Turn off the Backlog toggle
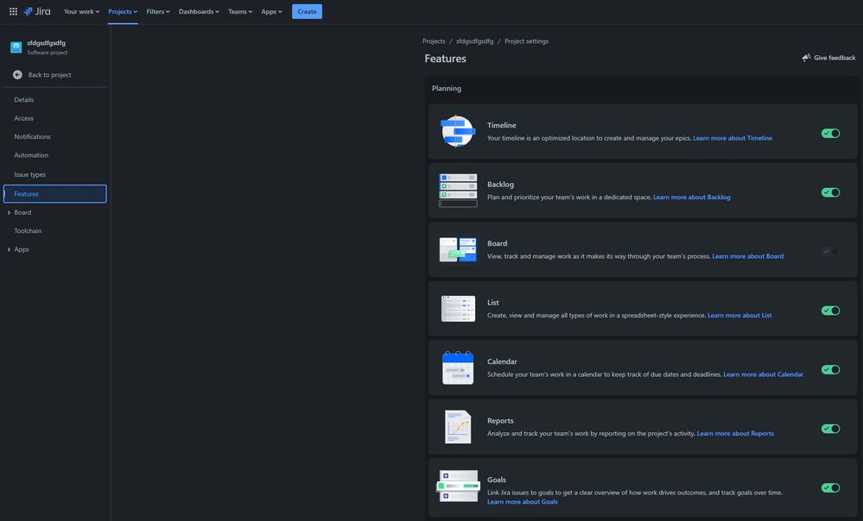This screenshot has width=863, height=521. coord(830,192)
